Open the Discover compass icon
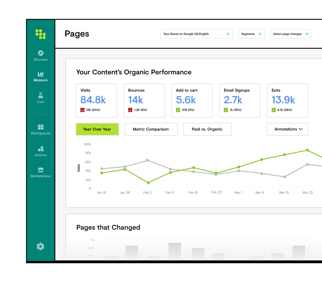Image resolution: width=322 pixels, height=300 pixels. click(x=41, y=53)
